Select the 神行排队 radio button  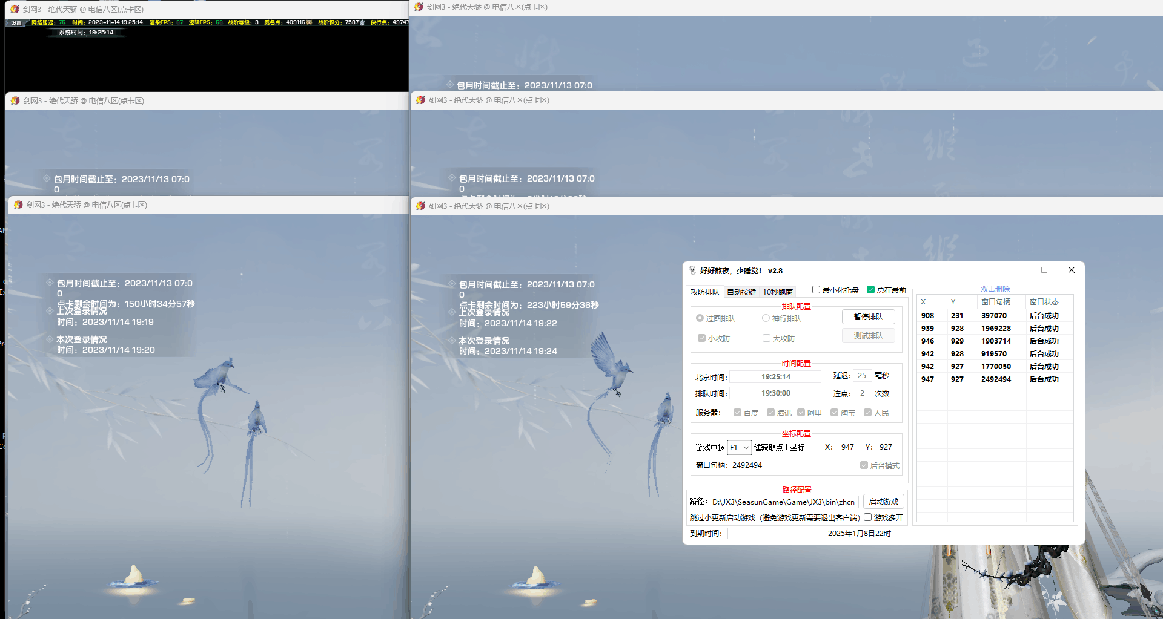(x=766, y=318)
